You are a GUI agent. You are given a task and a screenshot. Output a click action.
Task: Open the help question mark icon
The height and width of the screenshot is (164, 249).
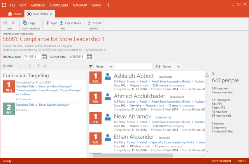[x=108, y=5]
